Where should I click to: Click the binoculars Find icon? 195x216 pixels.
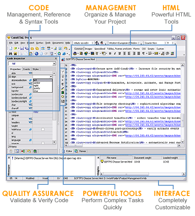(x=10, y=53)
